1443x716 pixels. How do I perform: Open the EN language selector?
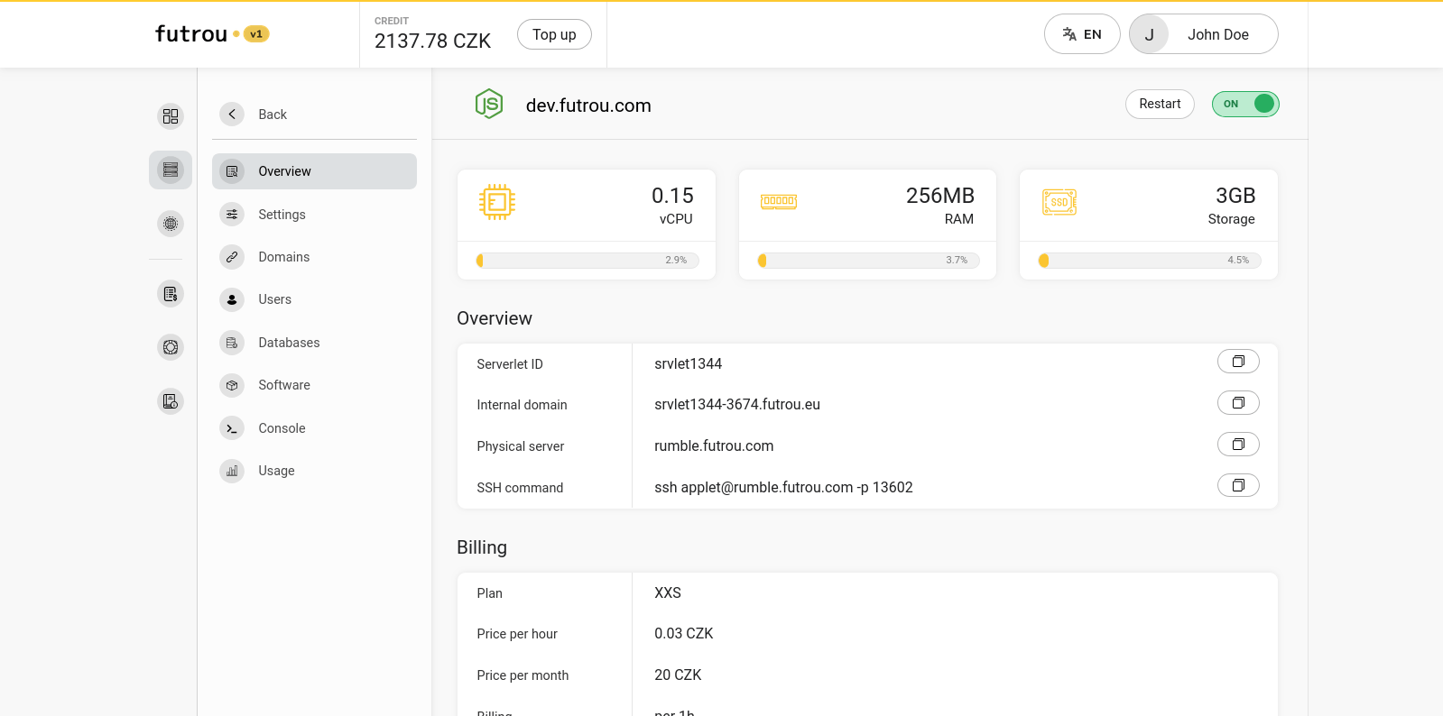[x=1082, y=34]
